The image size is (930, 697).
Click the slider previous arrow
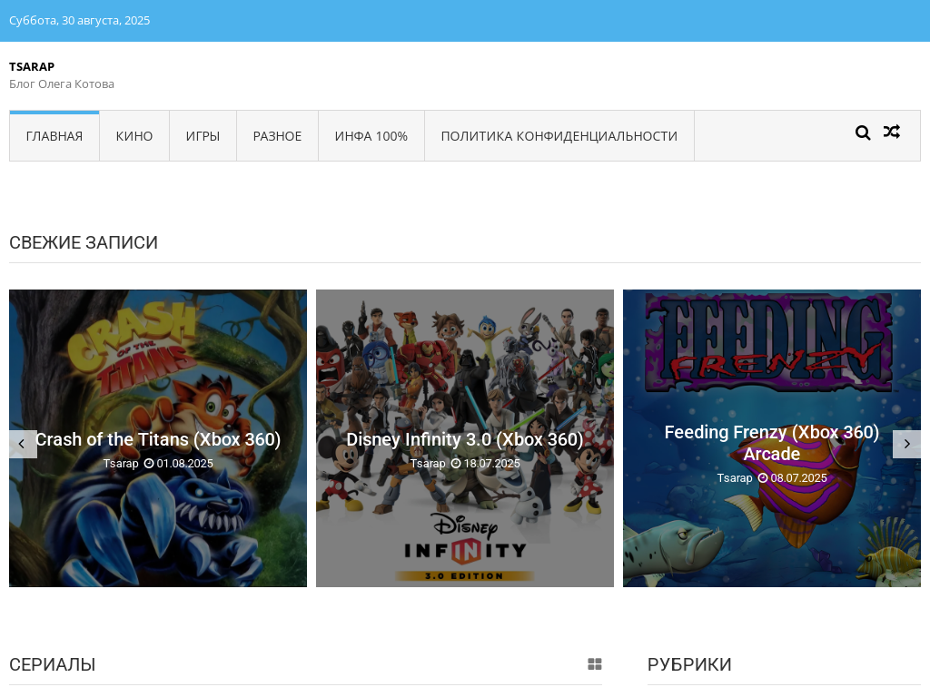pos(23,444)
